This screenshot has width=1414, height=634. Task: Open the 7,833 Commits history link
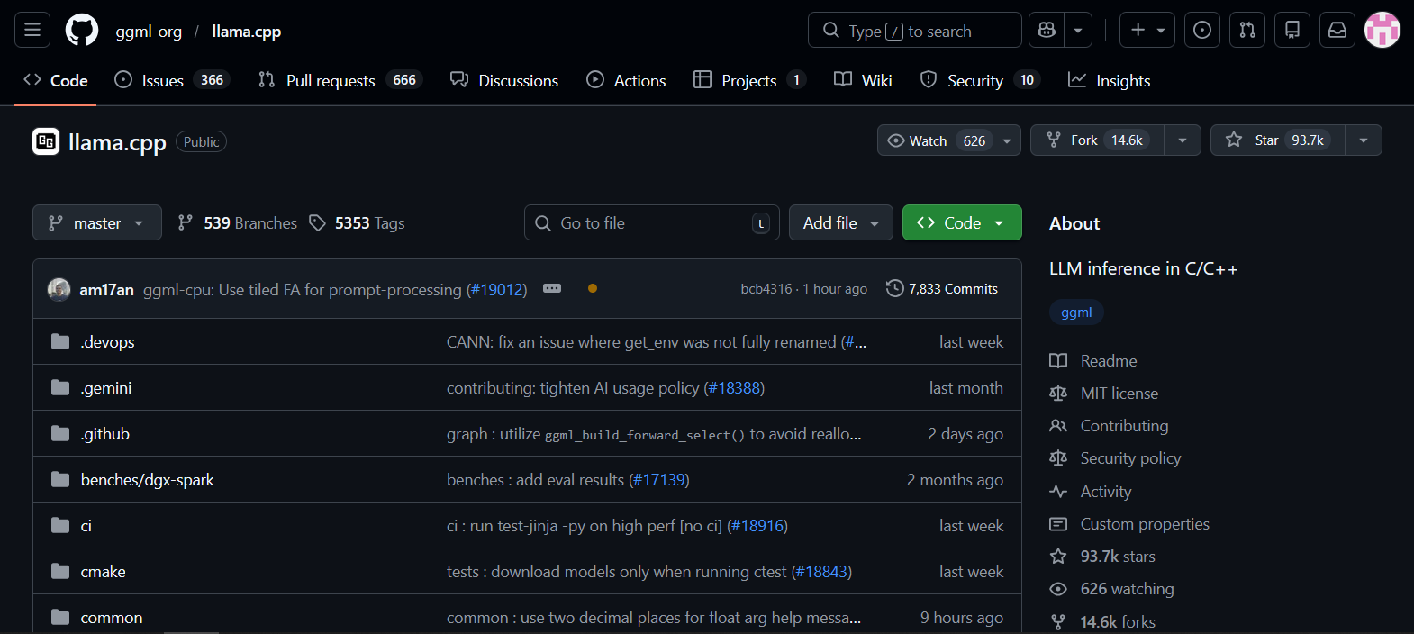coord(942,288)
